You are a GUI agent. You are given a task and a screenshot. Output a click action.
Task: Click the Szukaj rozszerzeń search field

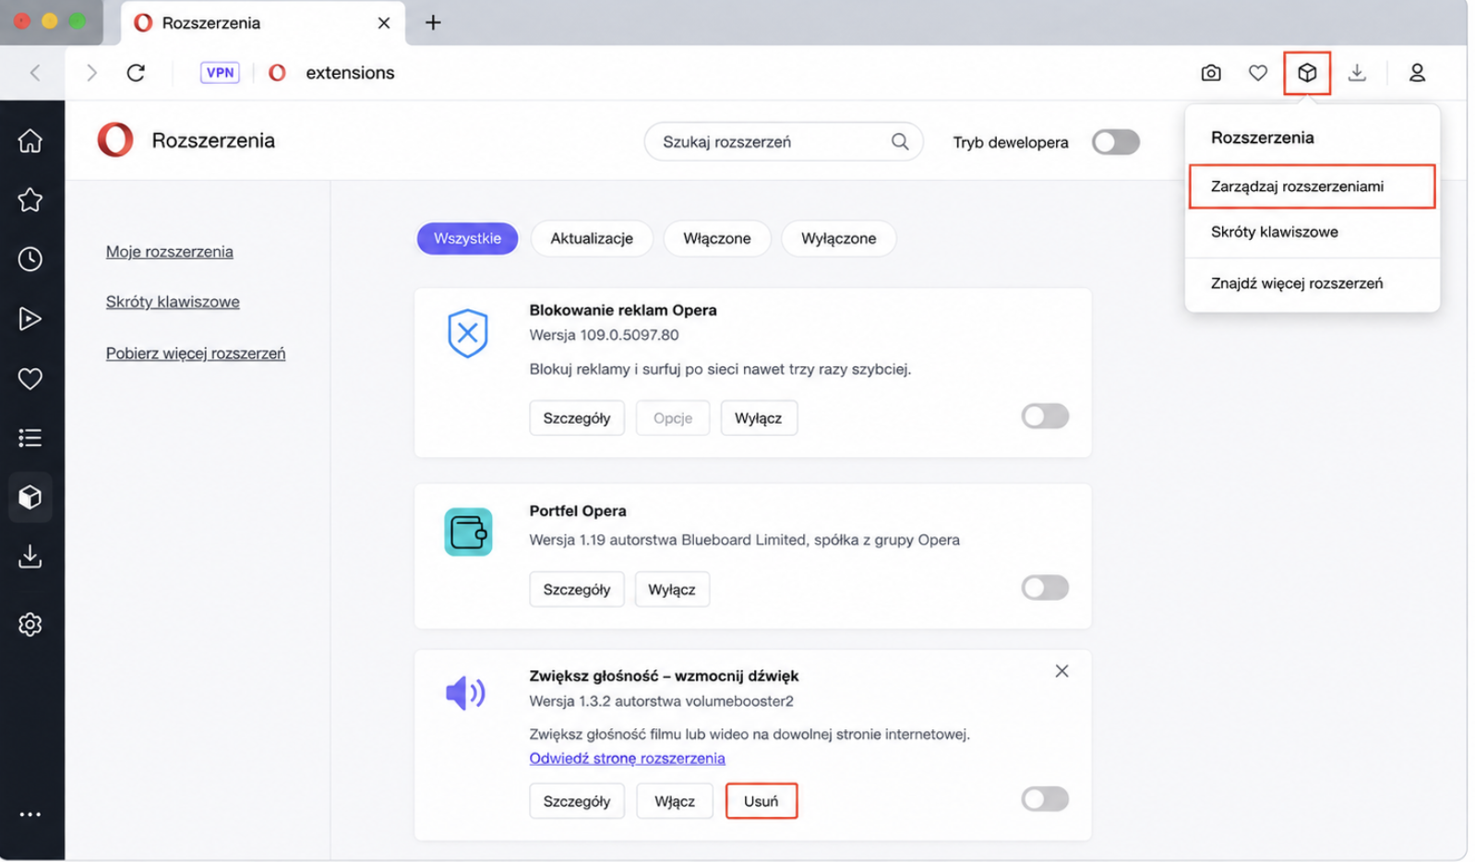[783, 142]
